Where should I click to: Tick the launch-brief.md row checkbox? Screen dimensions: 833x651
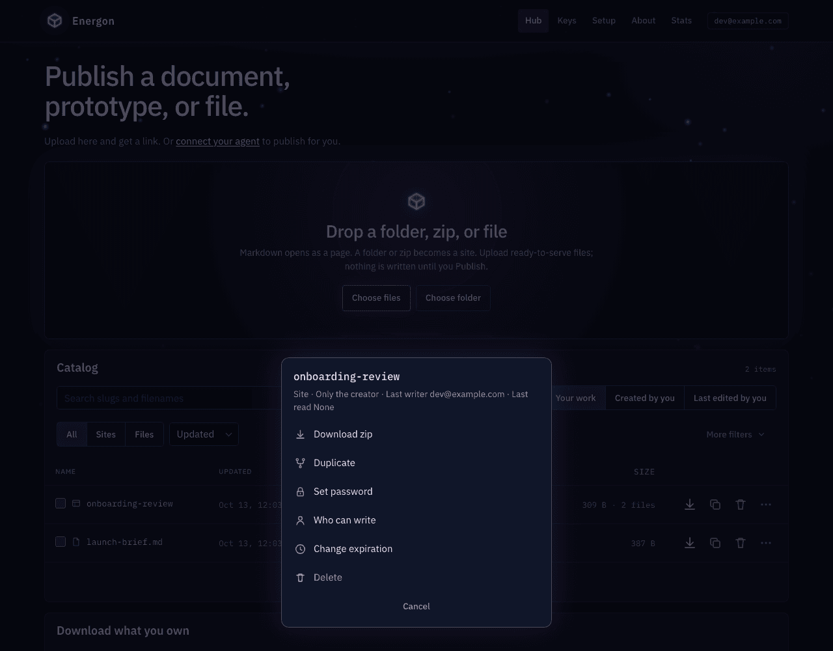coord(61,542)
